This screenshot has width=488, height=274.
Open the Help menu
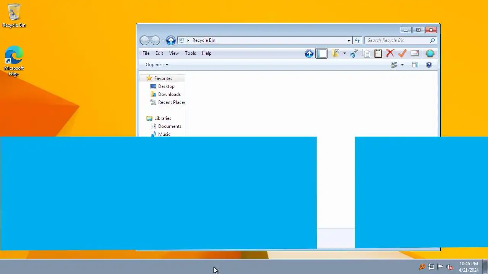click(207, 53)
